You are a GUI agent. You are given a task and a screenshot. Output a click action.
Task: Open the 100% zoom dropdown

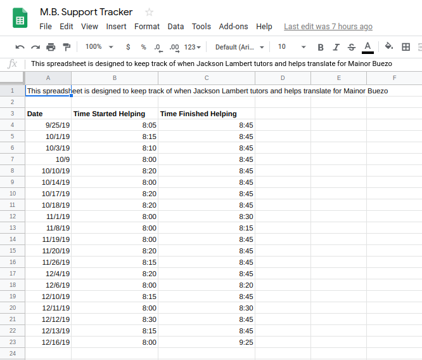[99, 47]
